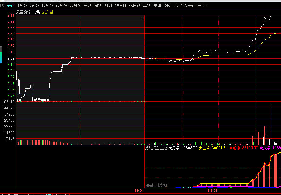Close the previous-day chart panel with X
281x195 pixels.
click(x=142, y=18)
